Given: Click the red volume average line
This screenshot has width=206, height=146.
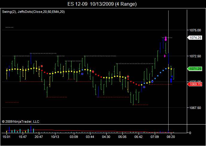Looking at the screenshot, I should pyautogui.click(x=91, y=131).
